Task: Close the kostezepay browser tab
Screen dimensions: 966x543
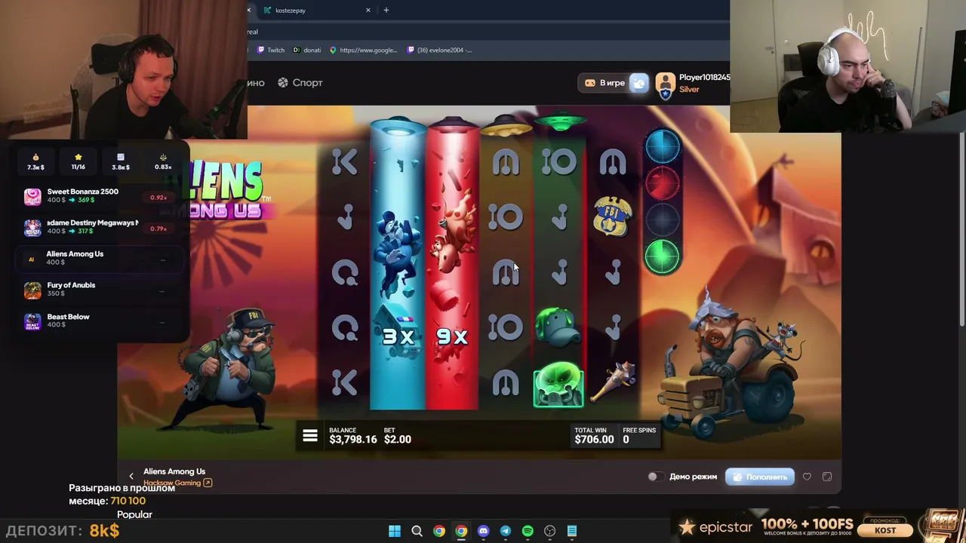Action: pyautogui.click(x=368, y=11)
